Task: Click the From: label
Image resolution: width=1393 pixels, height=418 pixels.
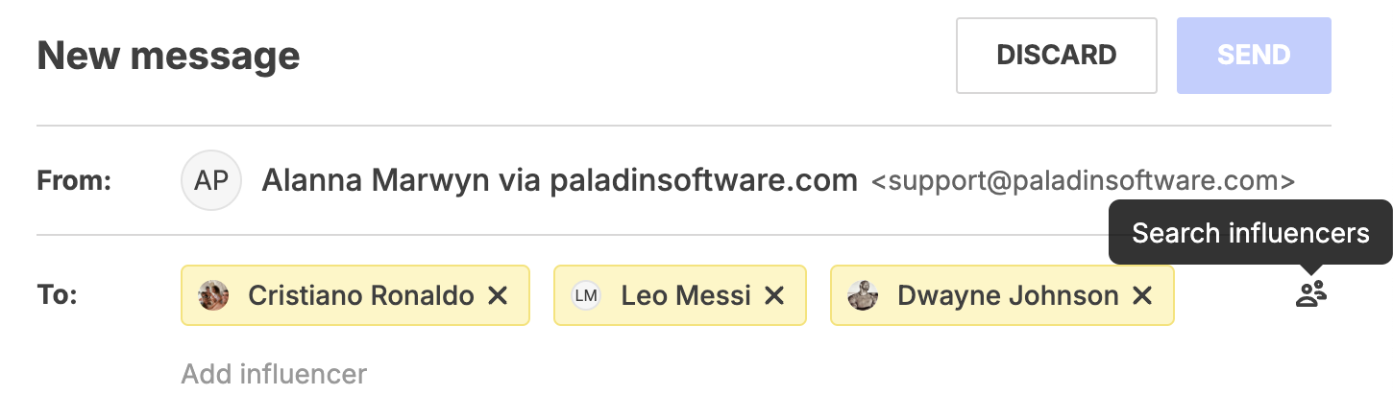Action: 75,180
